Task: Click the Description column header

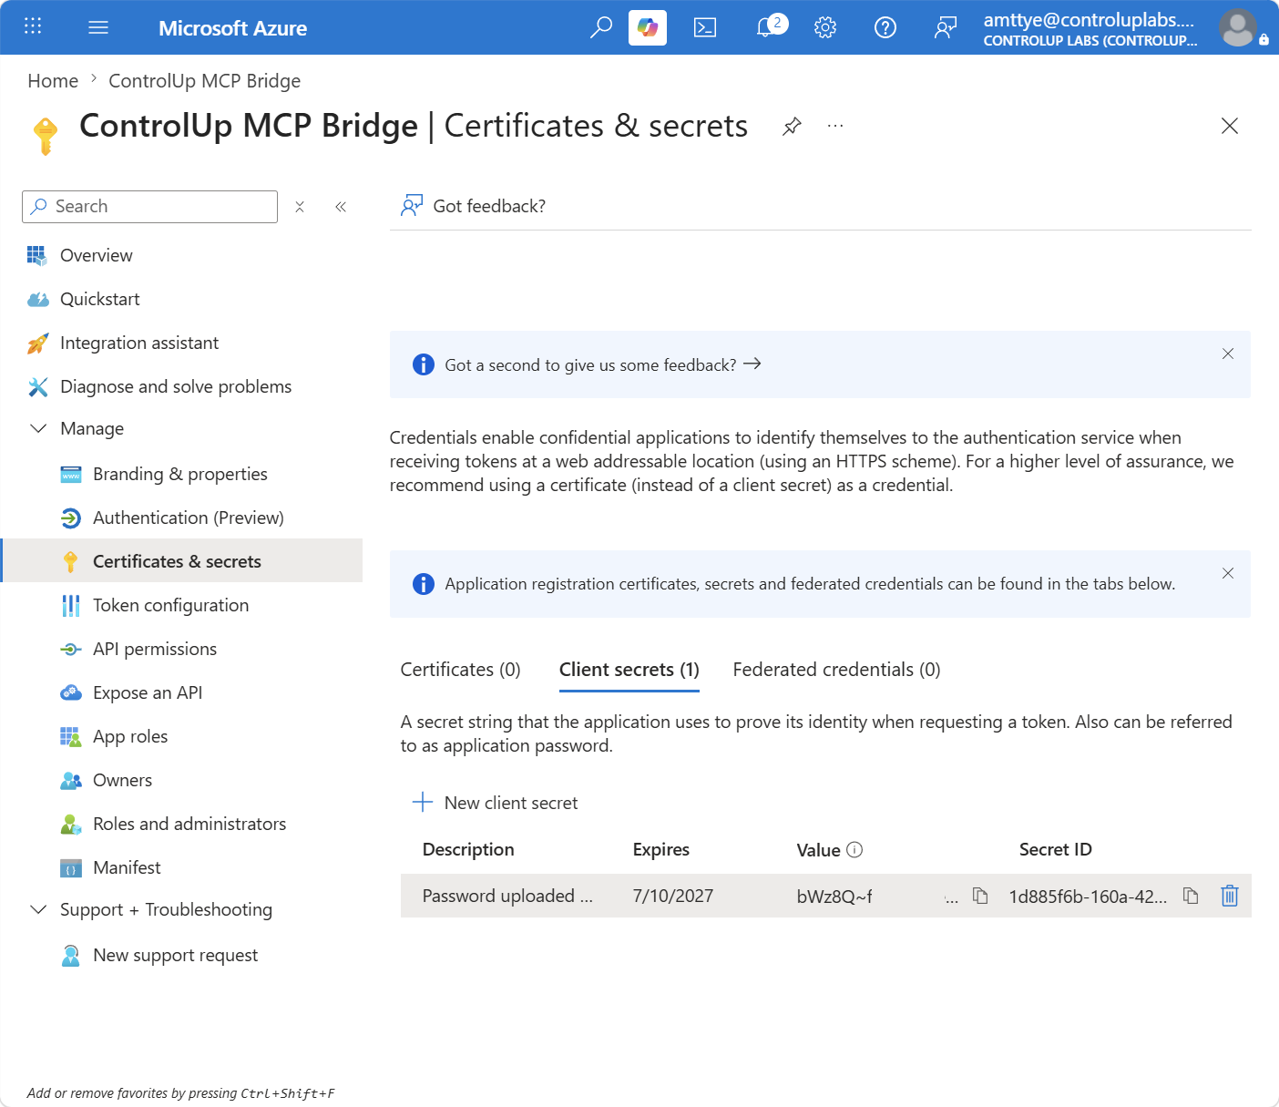Action: point(468,850)
